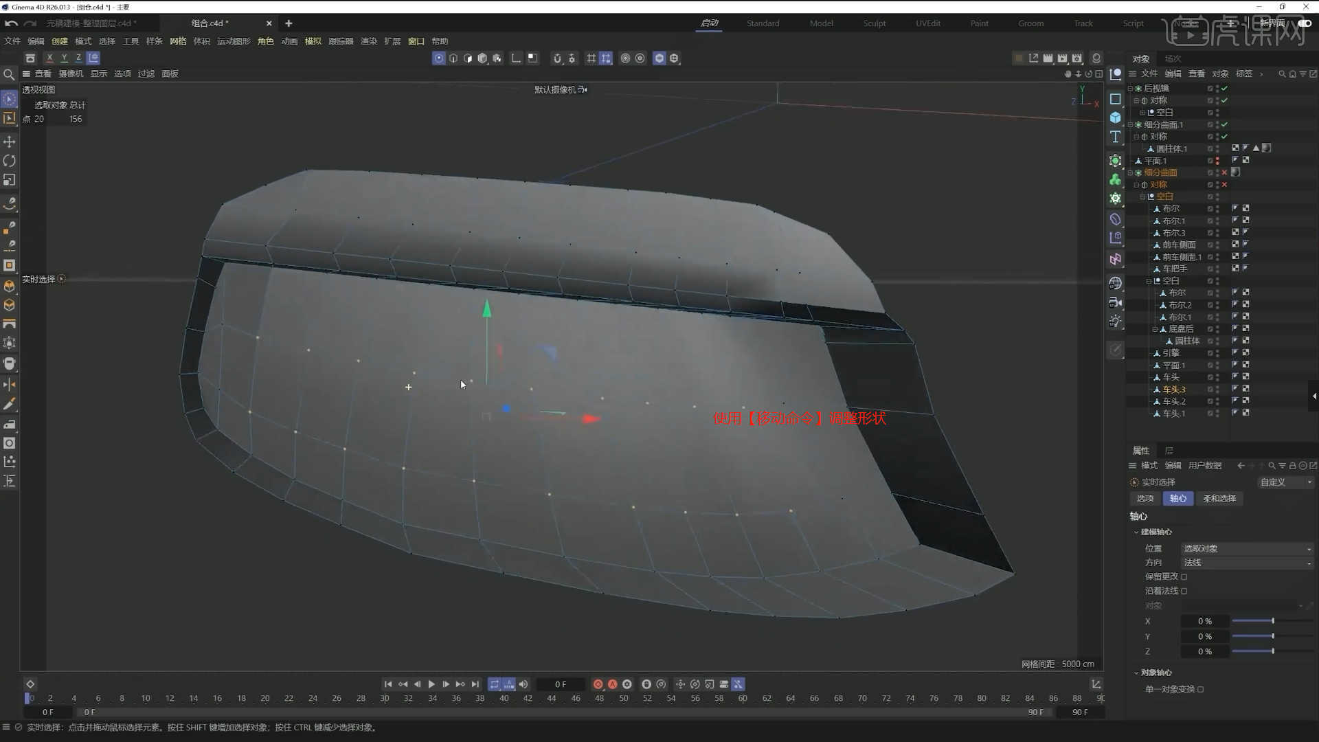Switch to Sculpt layout tab

875,23
